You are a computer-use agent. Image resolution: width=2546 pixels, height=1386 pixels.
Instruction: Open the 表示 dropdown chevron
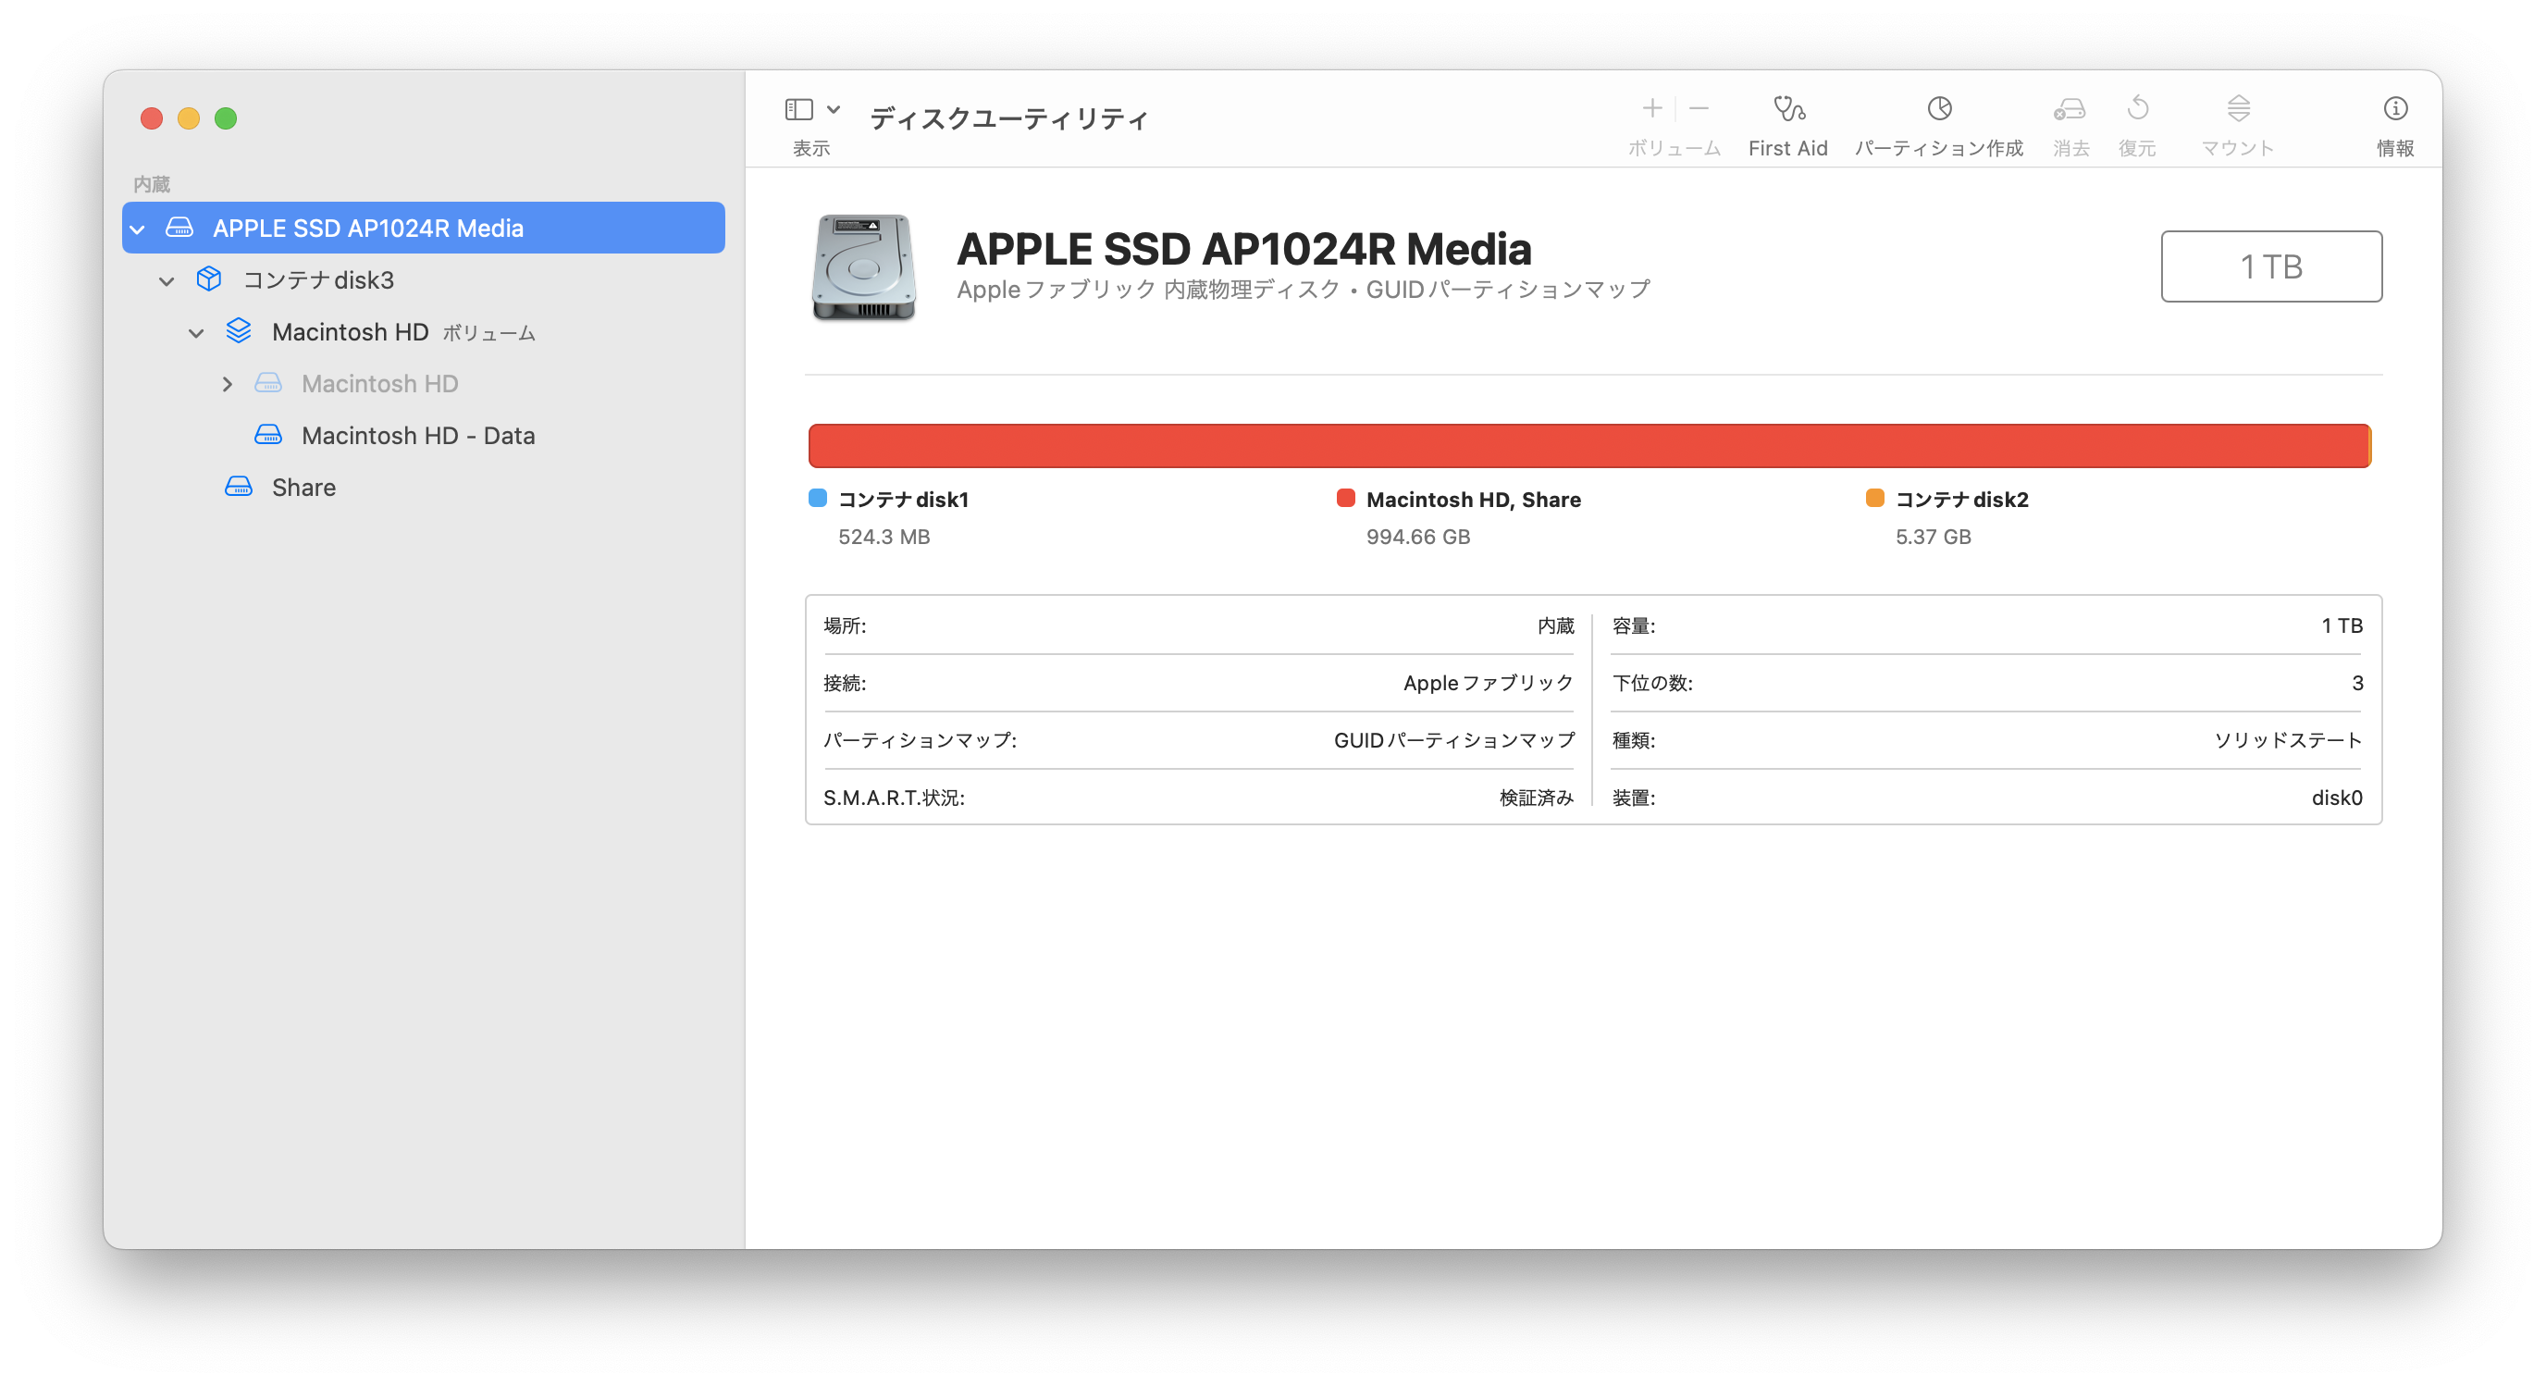(x=834, y=109)
